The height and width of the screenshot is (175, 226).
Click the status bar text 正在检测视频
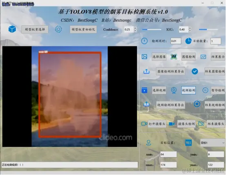13,165
